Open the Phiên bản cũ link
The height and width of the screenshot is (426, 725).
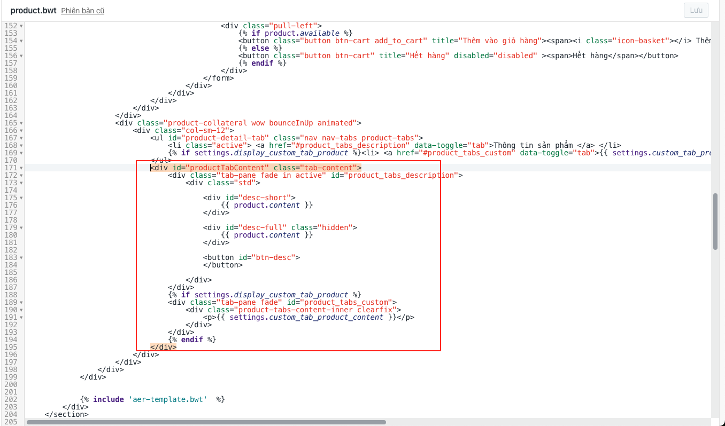click(82, 11)
